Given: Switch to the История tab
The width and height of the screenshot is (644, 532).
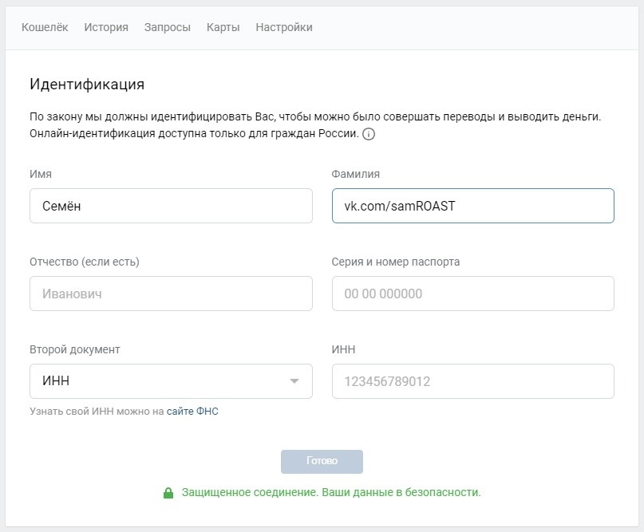Looking at the screenshot, I should click(x=106, y=27).
